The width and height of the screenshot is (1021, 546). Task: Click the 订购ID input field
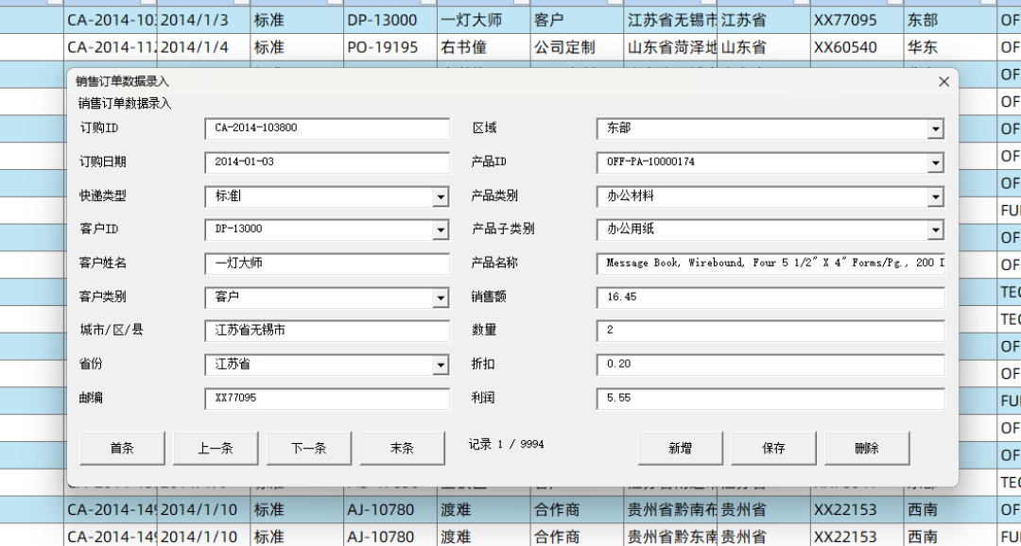click(327, 128)
